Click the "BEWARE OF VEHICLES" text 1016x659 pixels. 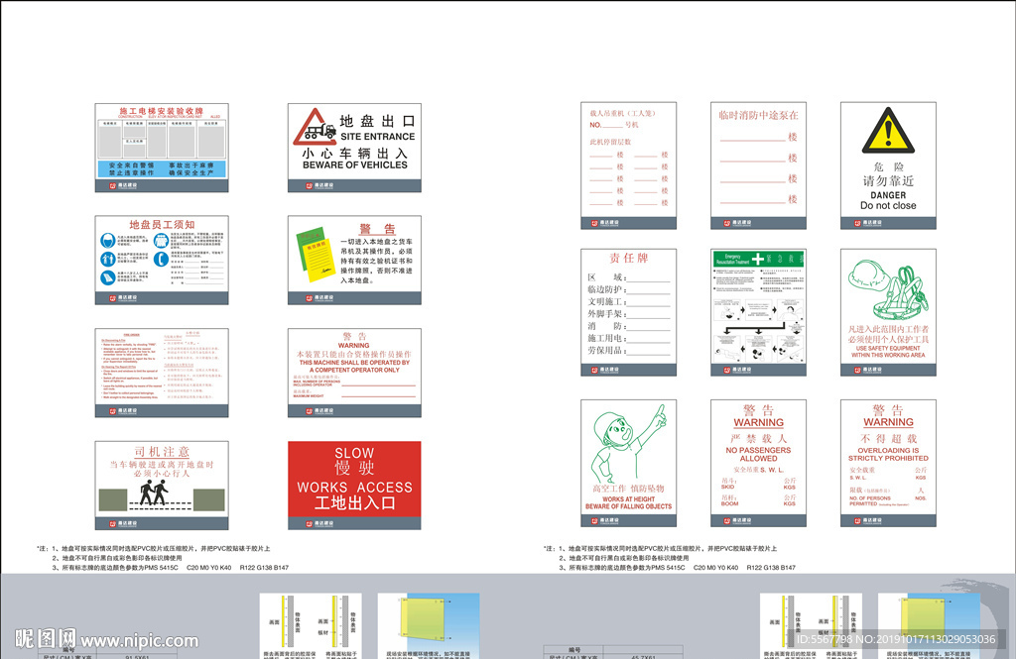coord(355,165)
